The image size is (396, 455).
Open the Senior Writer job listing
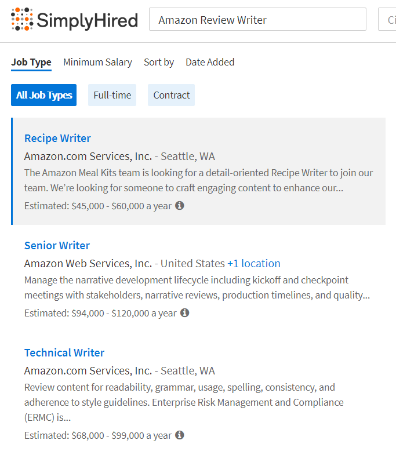point(57,246)
